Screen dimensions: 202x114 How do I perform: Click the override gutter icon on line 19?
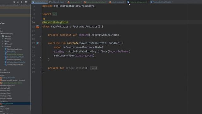tap(38, 43)
